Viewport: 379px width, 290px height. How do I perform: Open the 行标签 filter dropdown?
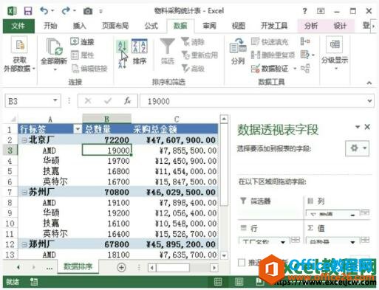[78, 129]
